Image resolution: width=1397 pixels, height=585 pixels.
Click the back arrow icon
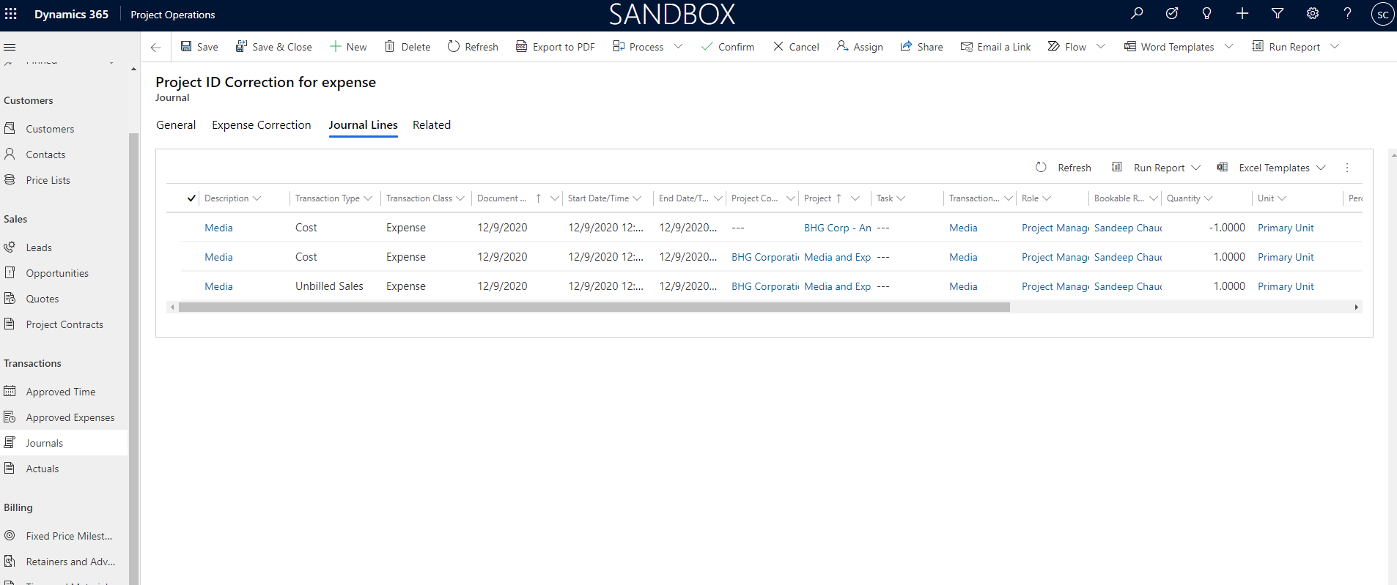tap(155, 47)
